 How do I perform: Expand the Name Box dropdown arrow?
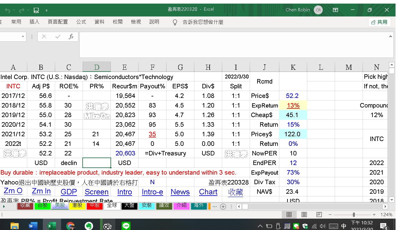23,37
